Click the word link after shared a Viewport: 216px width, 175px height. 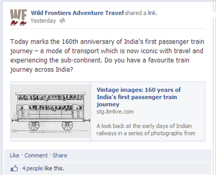[x=152, y=13]
